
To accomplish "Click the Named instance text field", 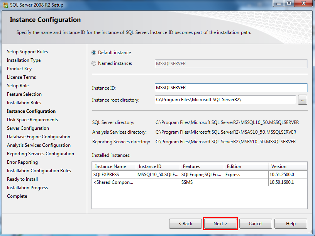I will click(x=231, y=64).
